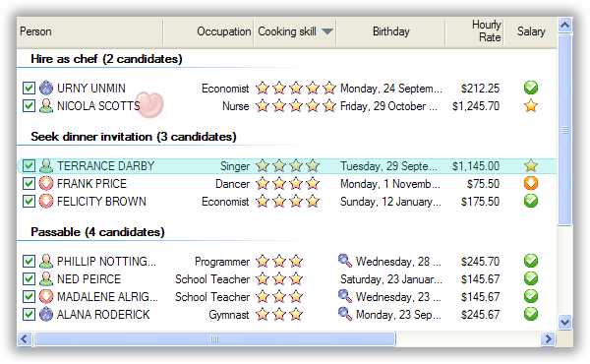
Task: Collapse the Passable group header
Action: click(x=97, y=232)
